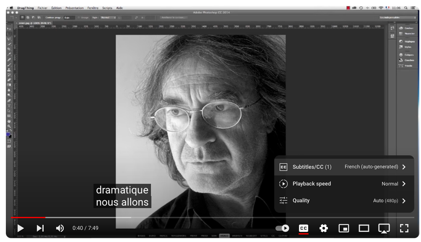Click the black background color swatch
The height and width of the screenshot is (242, 421).
10,136
